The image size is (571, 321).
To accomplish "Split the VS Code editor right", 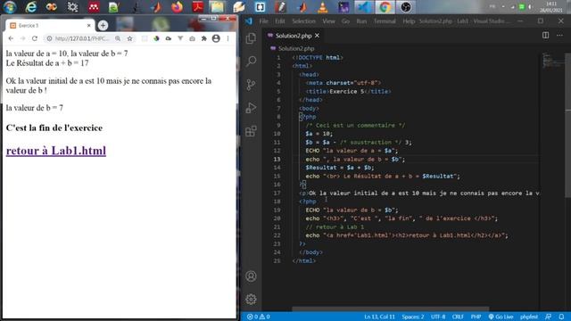I will [x=545, y=36].
